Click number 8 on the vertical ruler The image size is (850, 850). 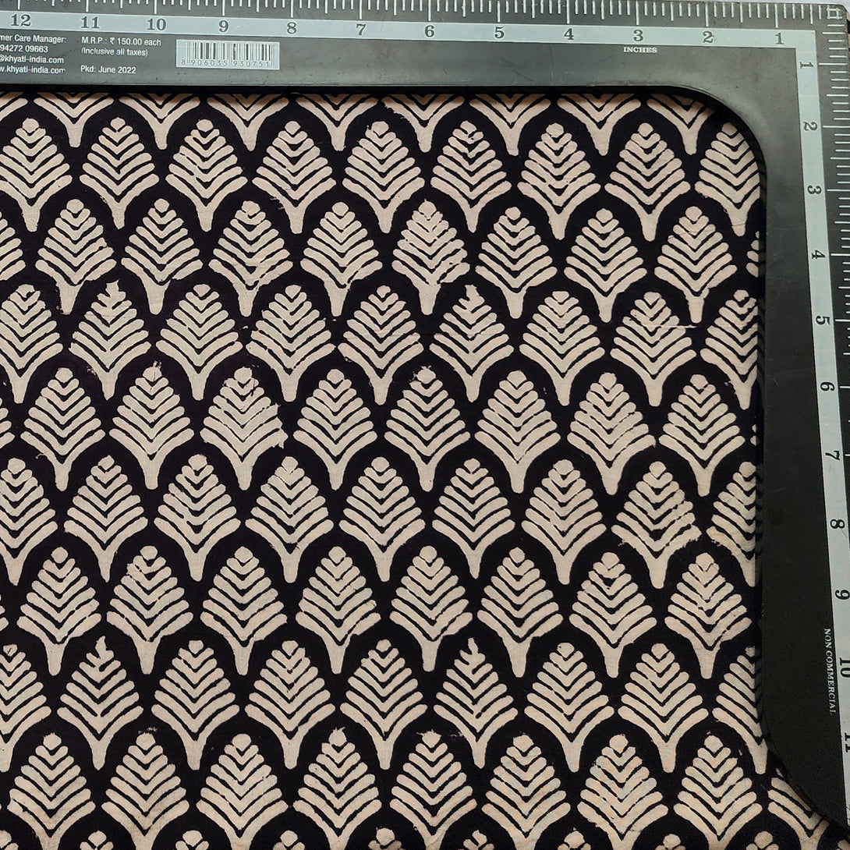(x=834, y=523)
